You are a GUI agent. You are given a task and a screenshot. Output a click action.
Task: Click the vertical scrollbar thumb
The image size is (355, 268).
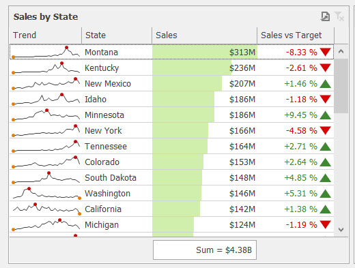[341, 86]
